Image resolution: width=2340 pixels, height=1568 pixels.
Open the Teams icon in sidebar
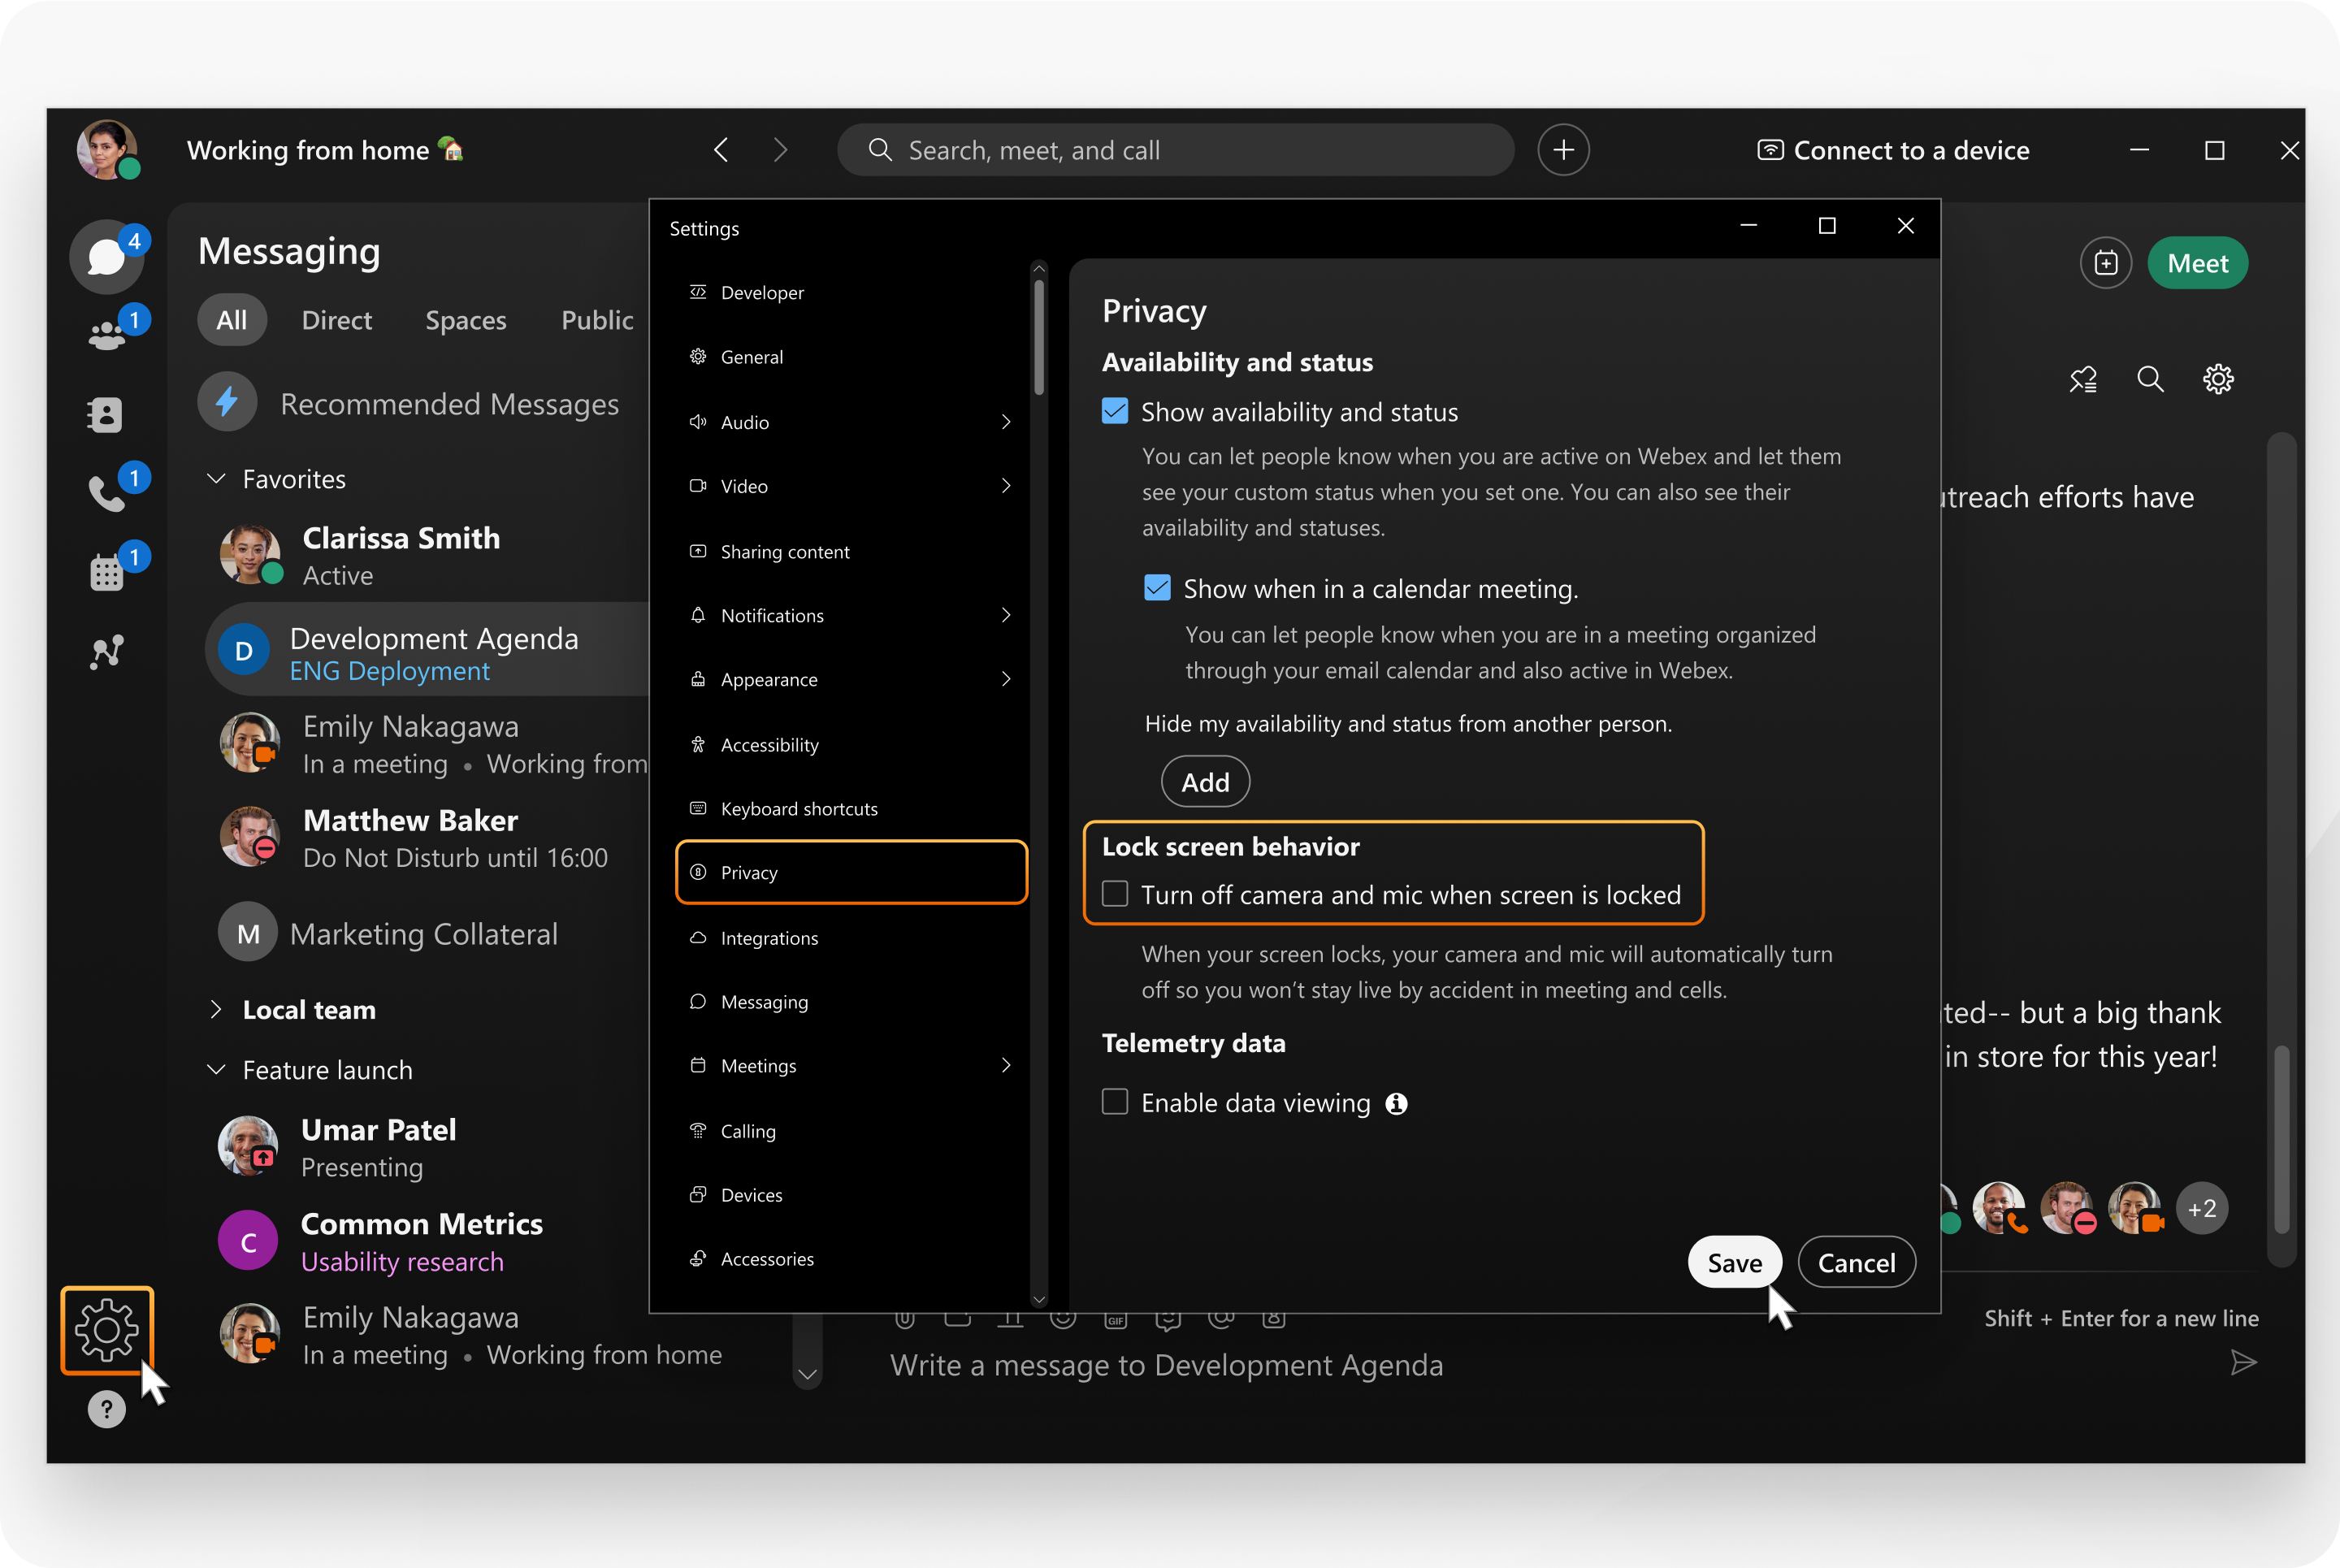point(107,336)
